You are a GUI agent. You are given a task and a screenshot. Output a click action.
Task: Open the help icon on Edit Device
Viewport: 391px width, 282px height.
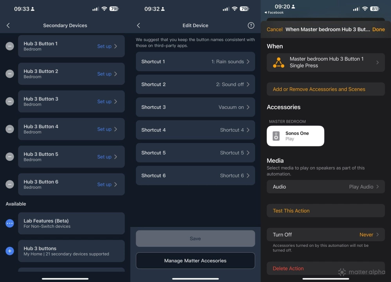tap(251, 25)
